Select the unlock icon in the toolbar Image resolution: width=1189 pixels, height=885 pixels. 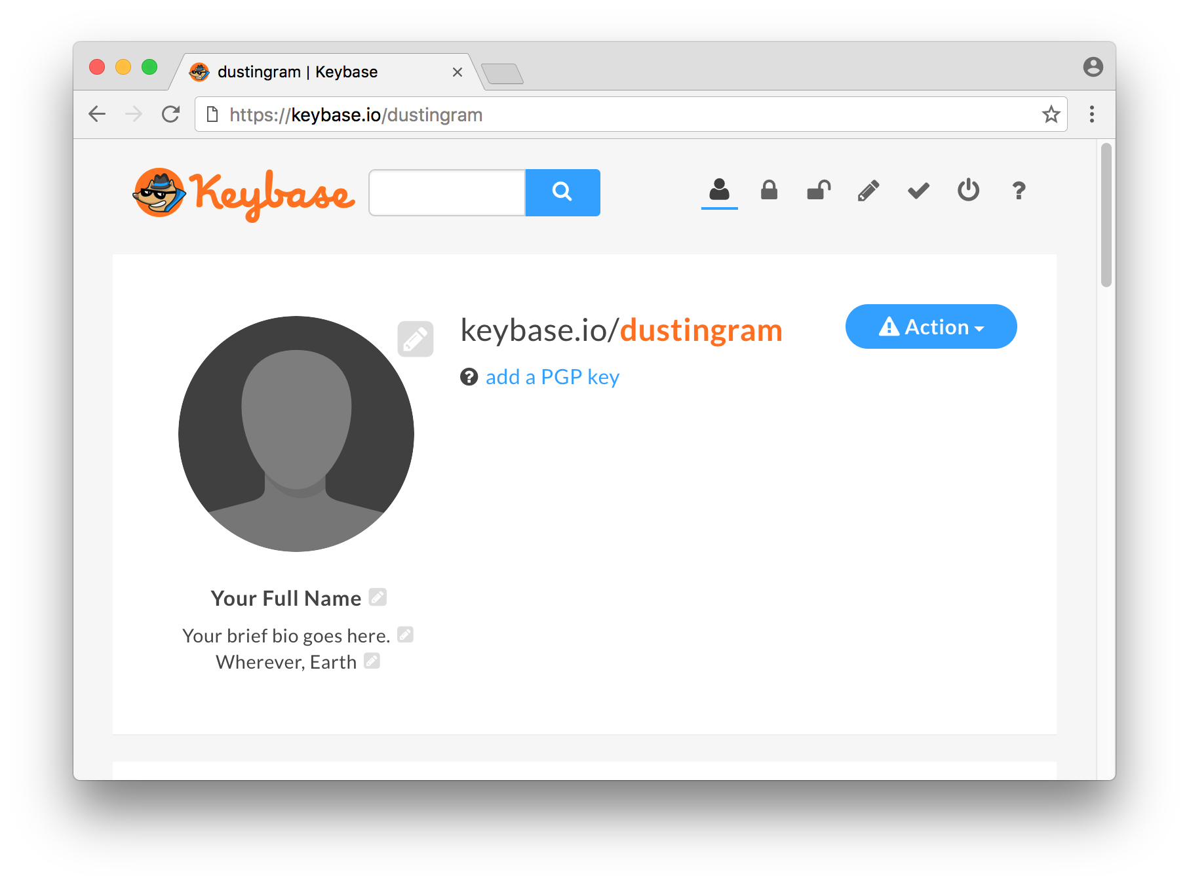819,191
